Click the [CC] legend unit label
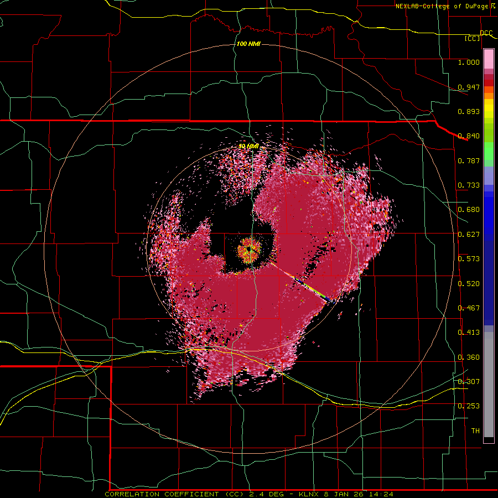Viewport: 498px width, 498px height. click(473, 38)
